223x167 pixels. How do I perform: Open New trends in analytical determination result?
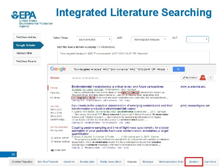coord(122,107)
